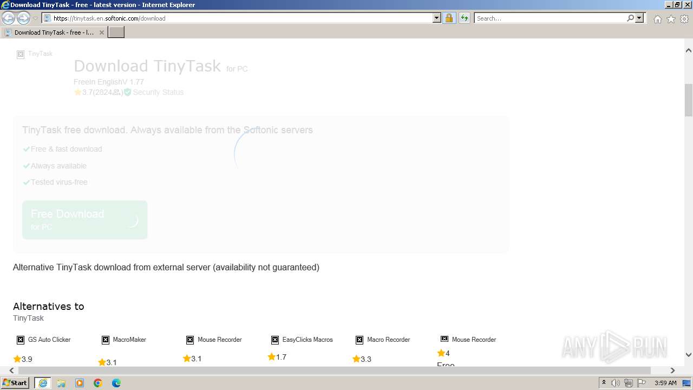The width and height of the screenshot is (693, 390).
Task: Open the GS Auto Clicker alternative
Action: (x=49, y=340)
